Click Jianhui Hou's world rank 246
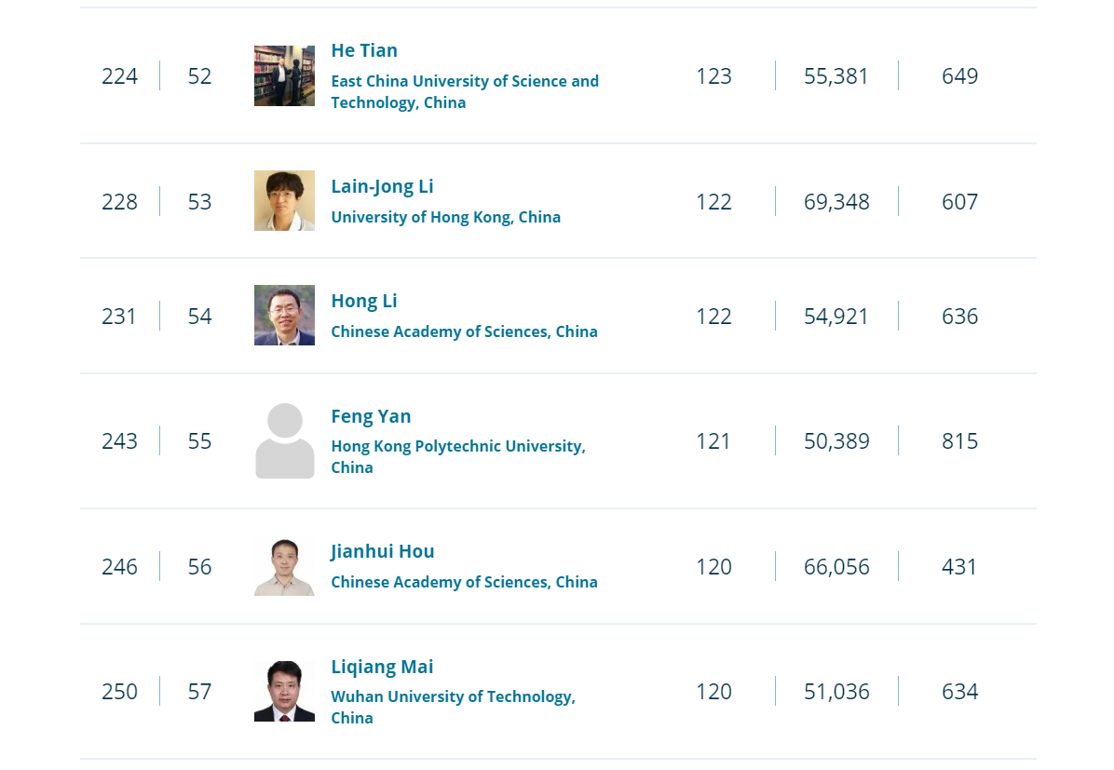 click(x=119, y=567)
